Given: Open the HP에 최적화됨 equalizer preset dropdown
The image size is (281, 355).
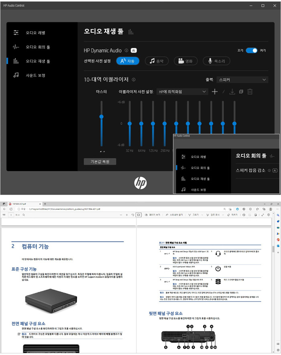Looking at the screenshot, I should (182, 92).
